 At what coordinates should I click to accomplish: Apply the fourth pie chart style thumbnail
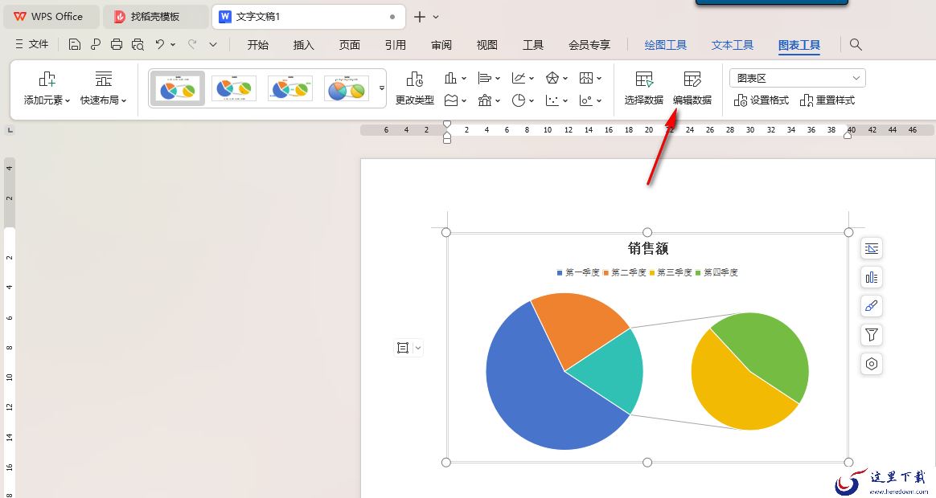347,88
